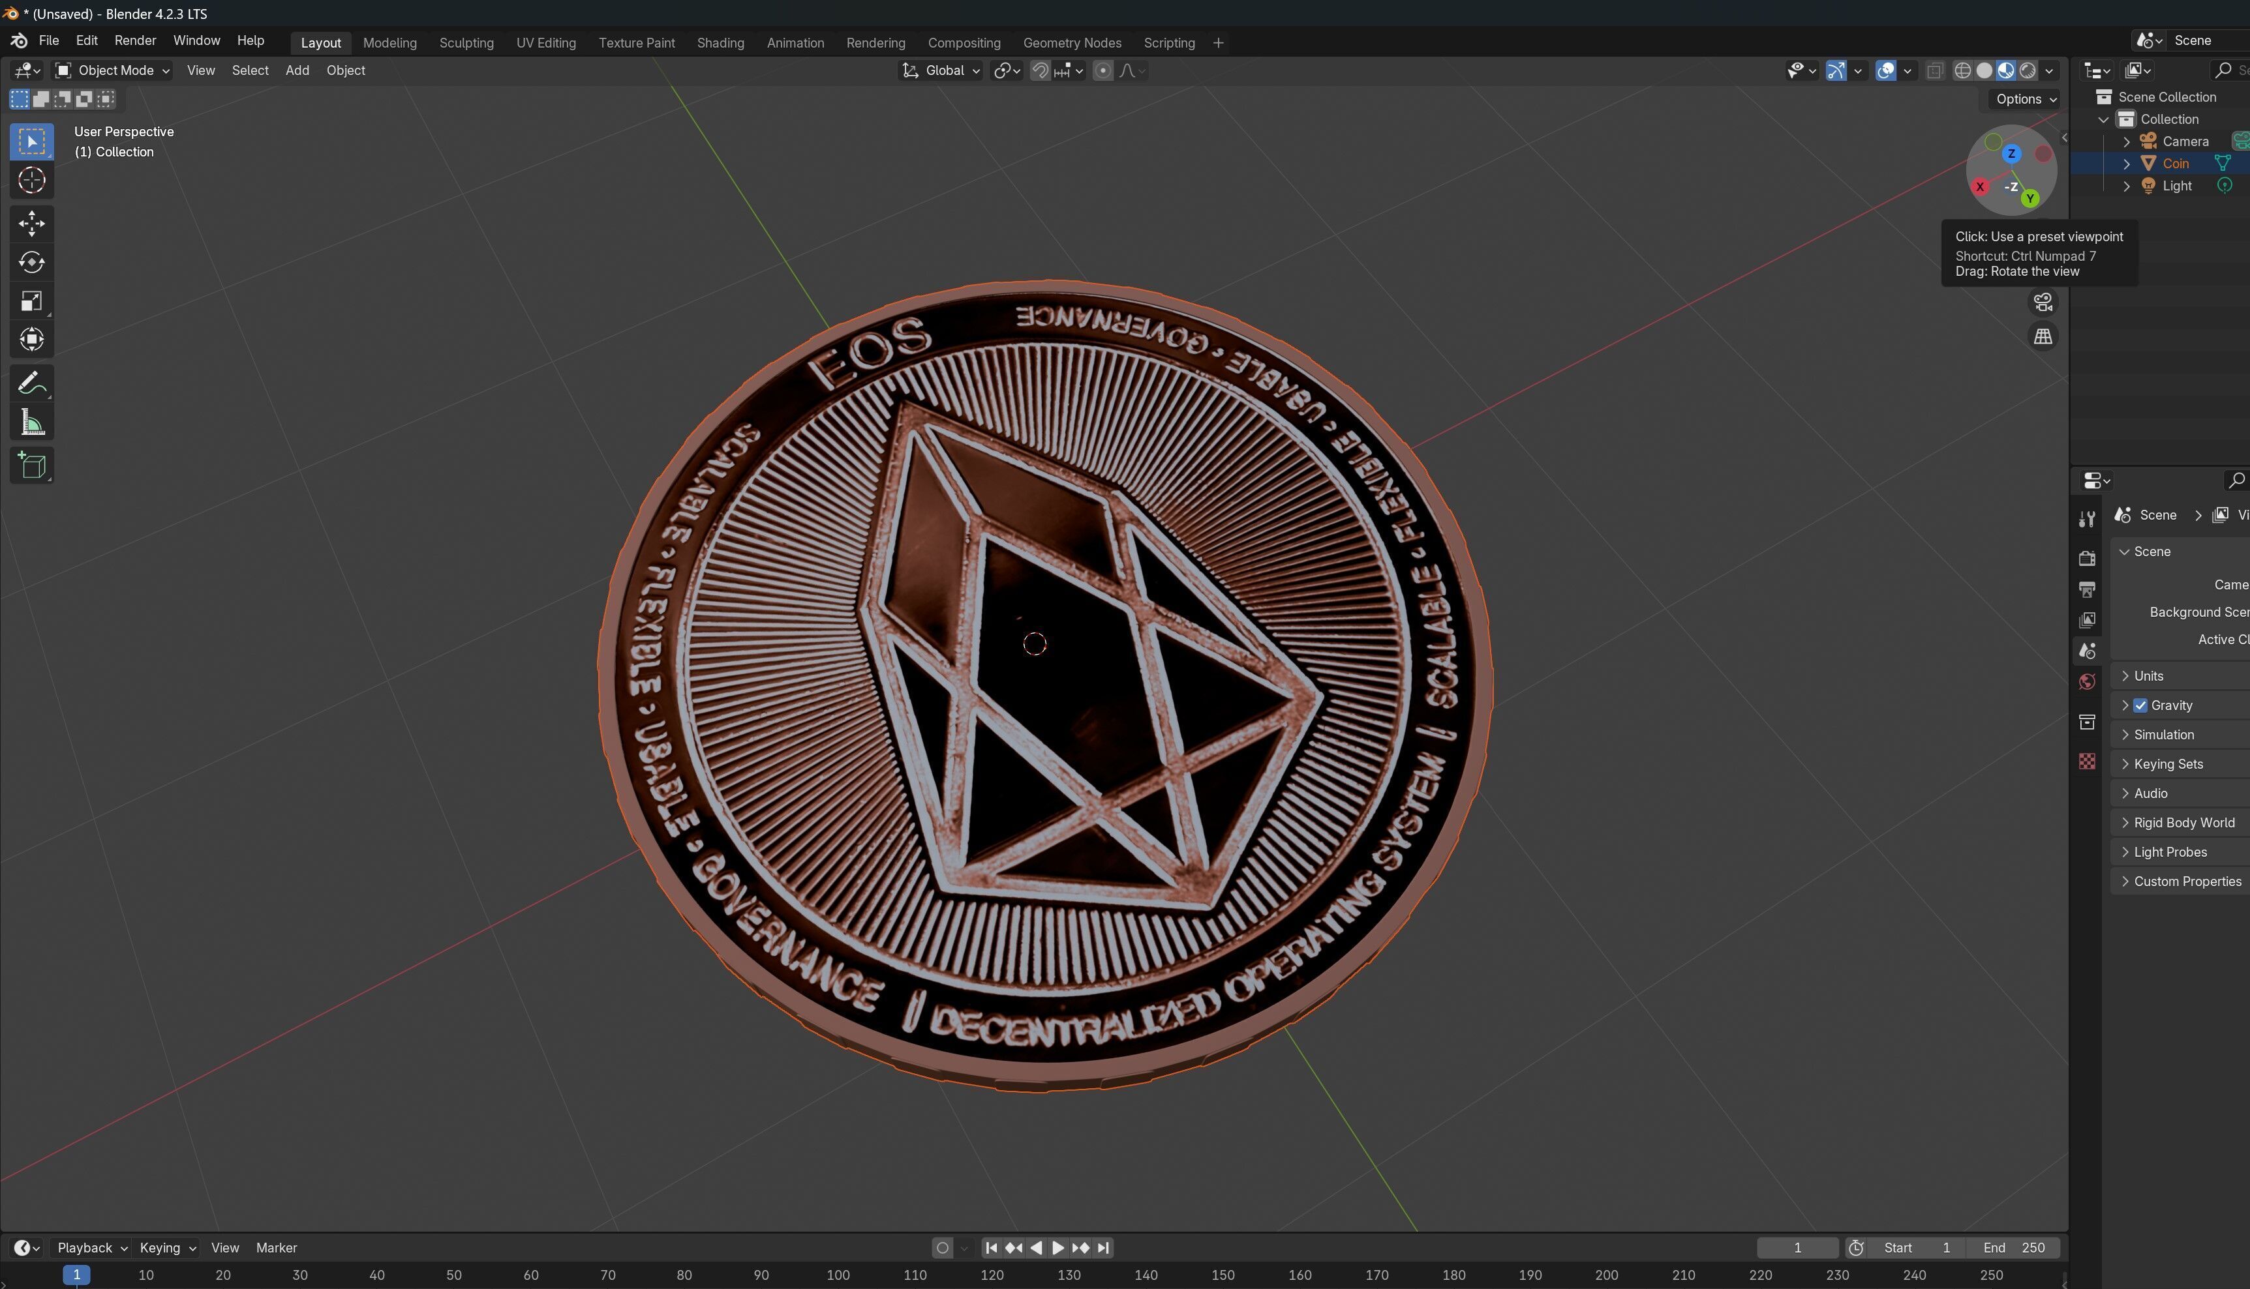The height and width of the screenshot is (1289, 2250).
Task: Switch to wireframe viewport shading
Action: [1963, 71]
